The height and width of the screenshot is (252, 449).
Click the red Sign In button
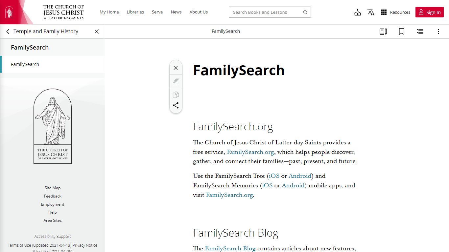tap(430, 12)
